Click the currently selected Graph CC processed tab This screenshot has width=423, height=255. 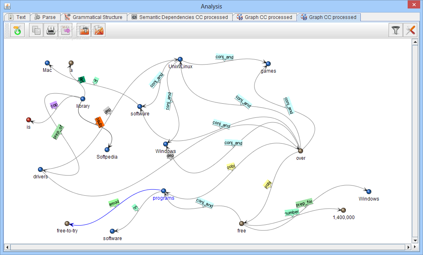329,17
